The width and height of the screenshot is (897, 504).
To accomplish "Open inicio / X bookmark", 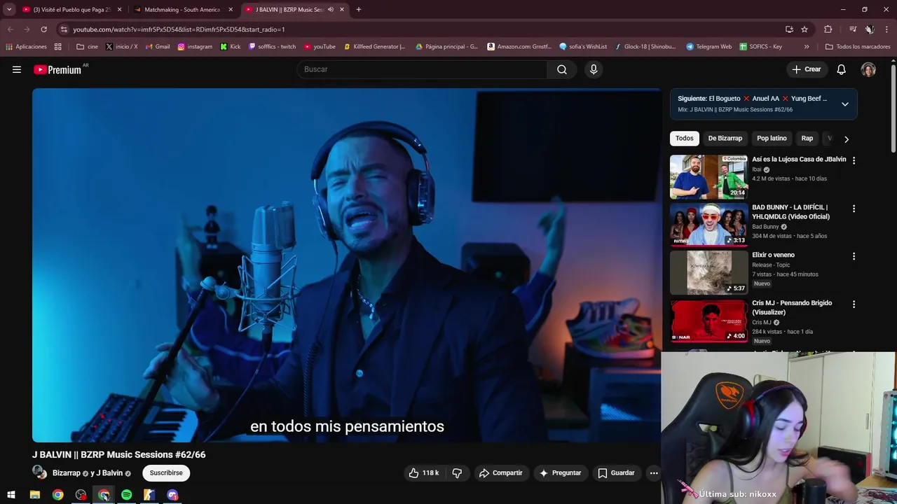I will click(121, 47).
